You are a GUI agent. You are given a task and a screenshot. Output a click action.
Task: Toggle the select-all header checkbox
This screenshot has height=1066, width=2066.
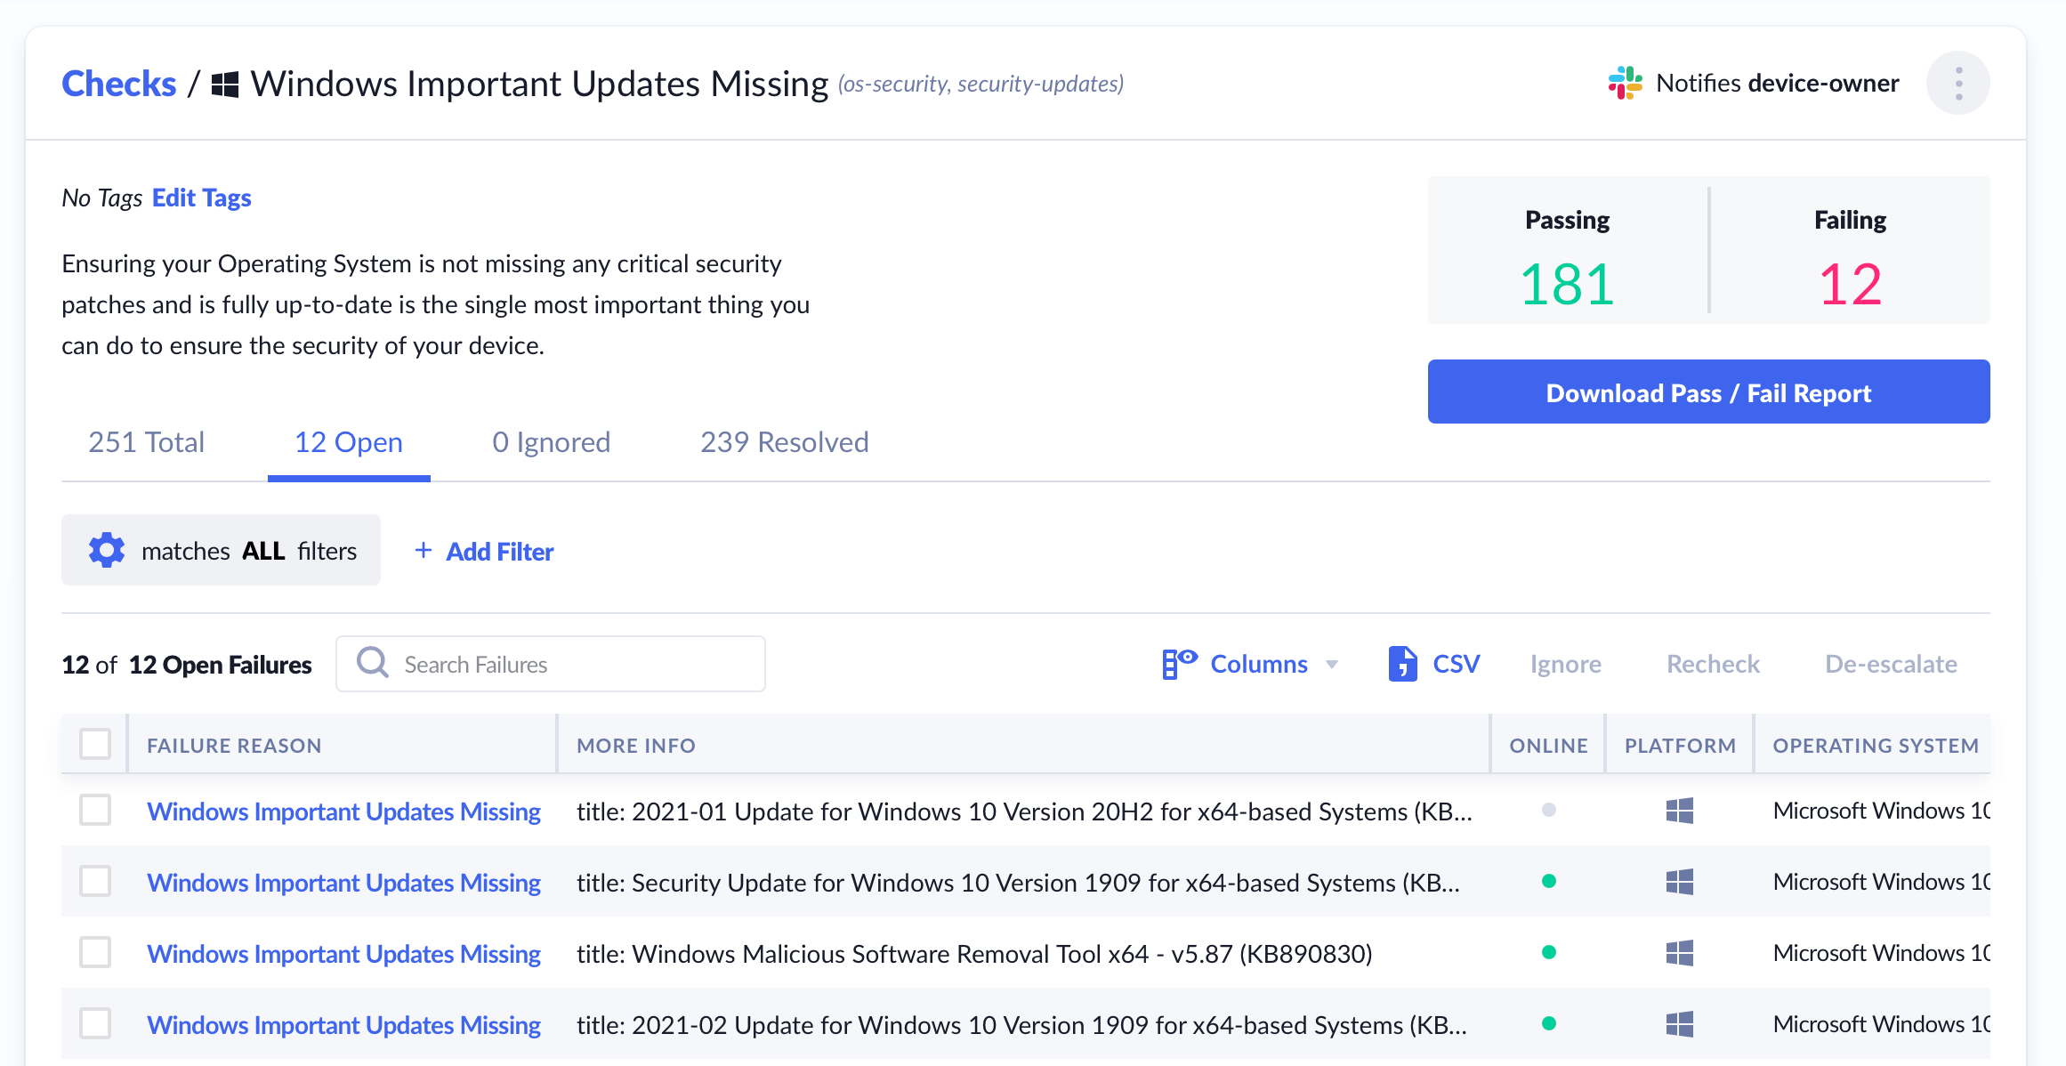click(95, 745)
